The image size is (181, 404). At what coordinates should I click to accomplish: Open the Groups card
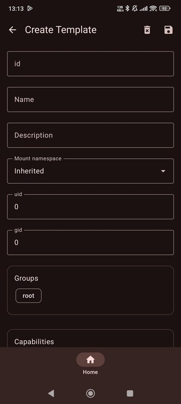90,290
